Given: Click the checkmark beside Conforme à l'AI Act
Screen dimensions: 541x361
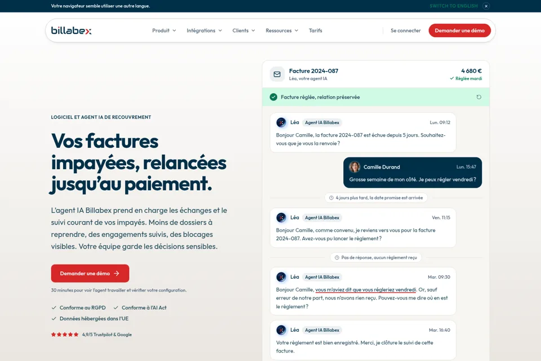Looking at the screenshot, I should tap(116, 307).
